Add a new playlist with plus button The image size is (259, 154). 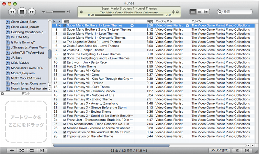pos(12,150)
